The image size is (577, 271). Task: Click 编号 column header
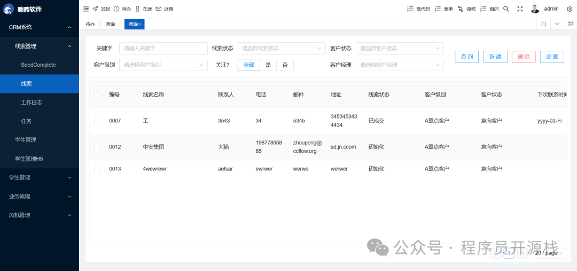114,95
